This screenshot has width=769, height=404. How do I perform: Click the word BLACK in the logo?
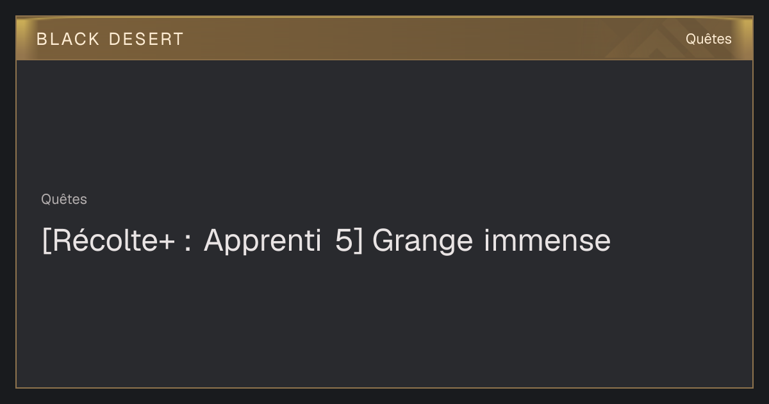pos(68,39)
